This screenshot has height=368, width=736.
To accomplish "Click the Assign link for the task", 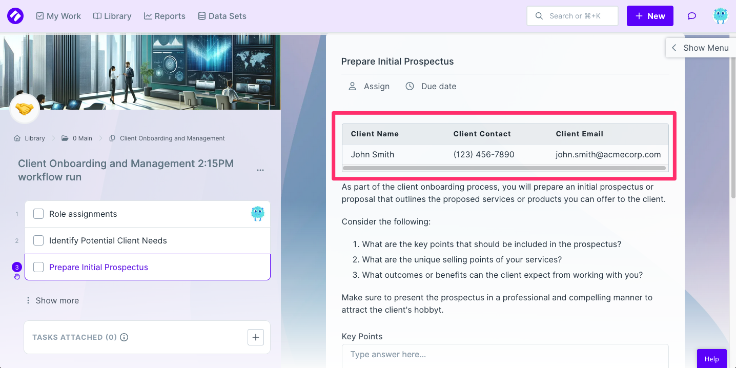I will tap(369, 86).
